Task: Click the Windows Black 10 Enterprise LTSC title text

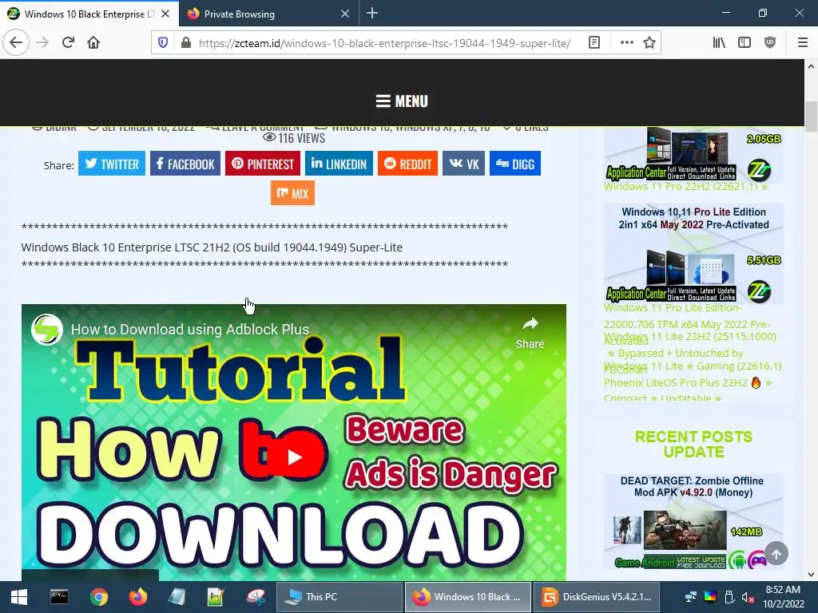Action: [212, 247]
